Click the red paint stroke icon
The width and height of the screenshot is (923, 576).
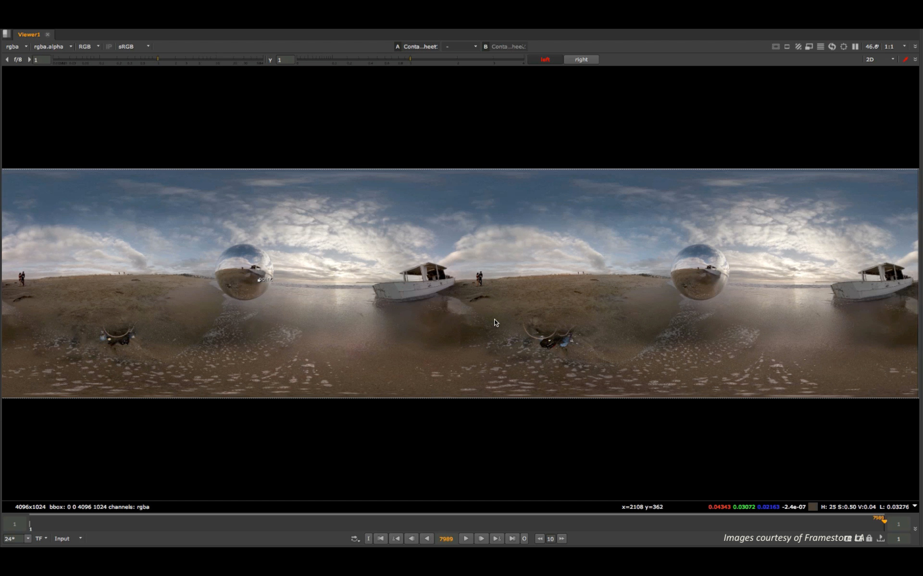click(905, 60)
